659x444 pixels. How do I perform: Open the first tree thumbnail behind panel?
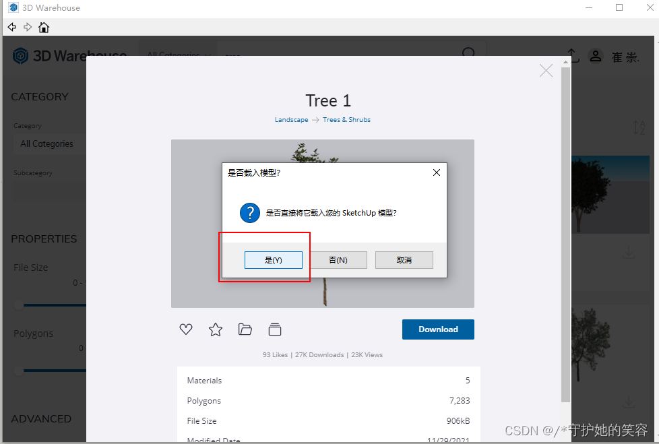pos(610,195)
